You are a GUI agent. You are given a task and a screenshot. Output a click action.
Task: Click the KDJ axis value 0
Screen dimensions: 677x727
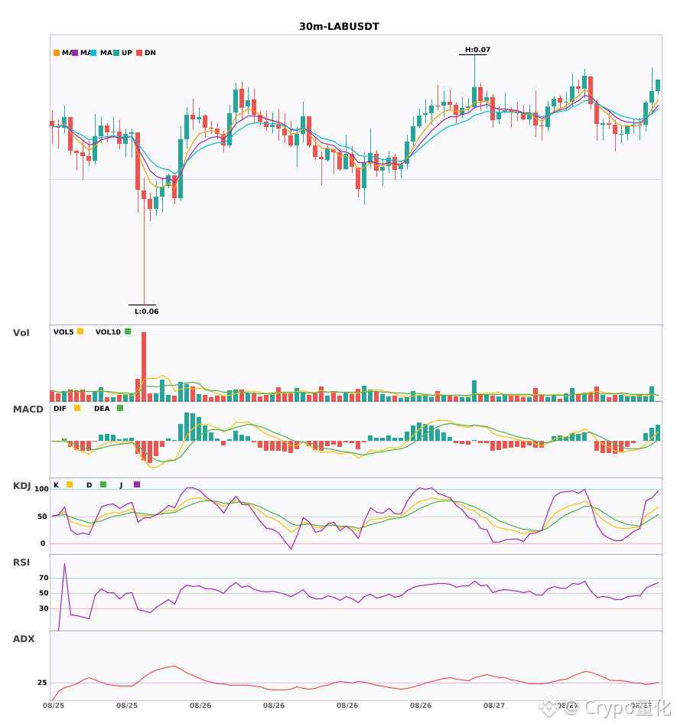pos(43,543)
